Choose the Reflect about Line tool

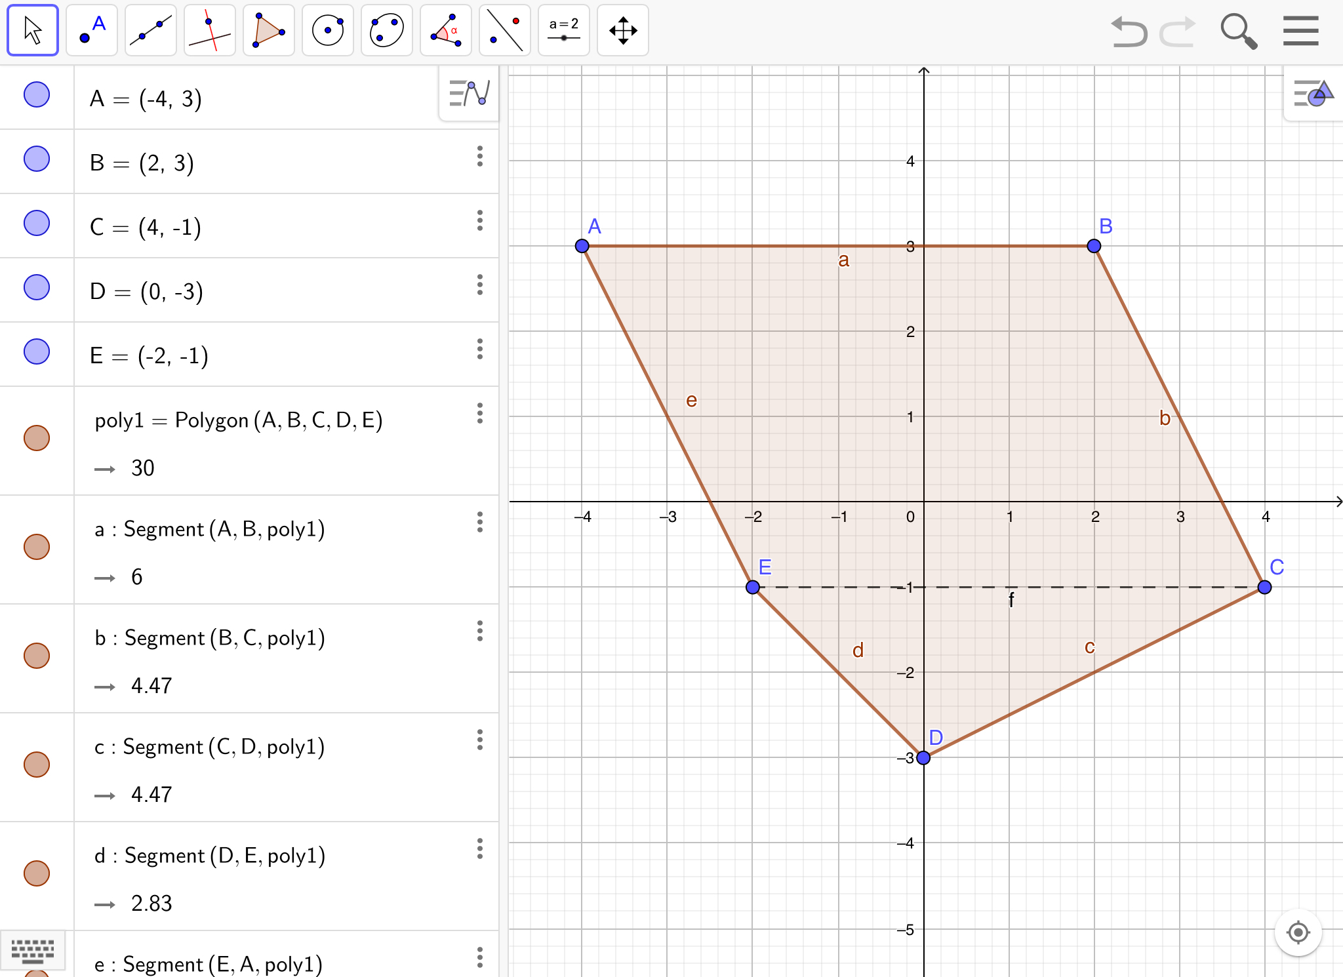click(x=505, y=30)
